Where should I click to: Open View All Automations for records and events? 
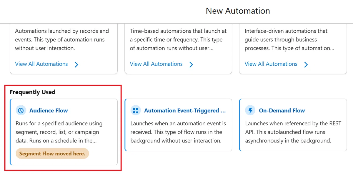click(41, 64)
